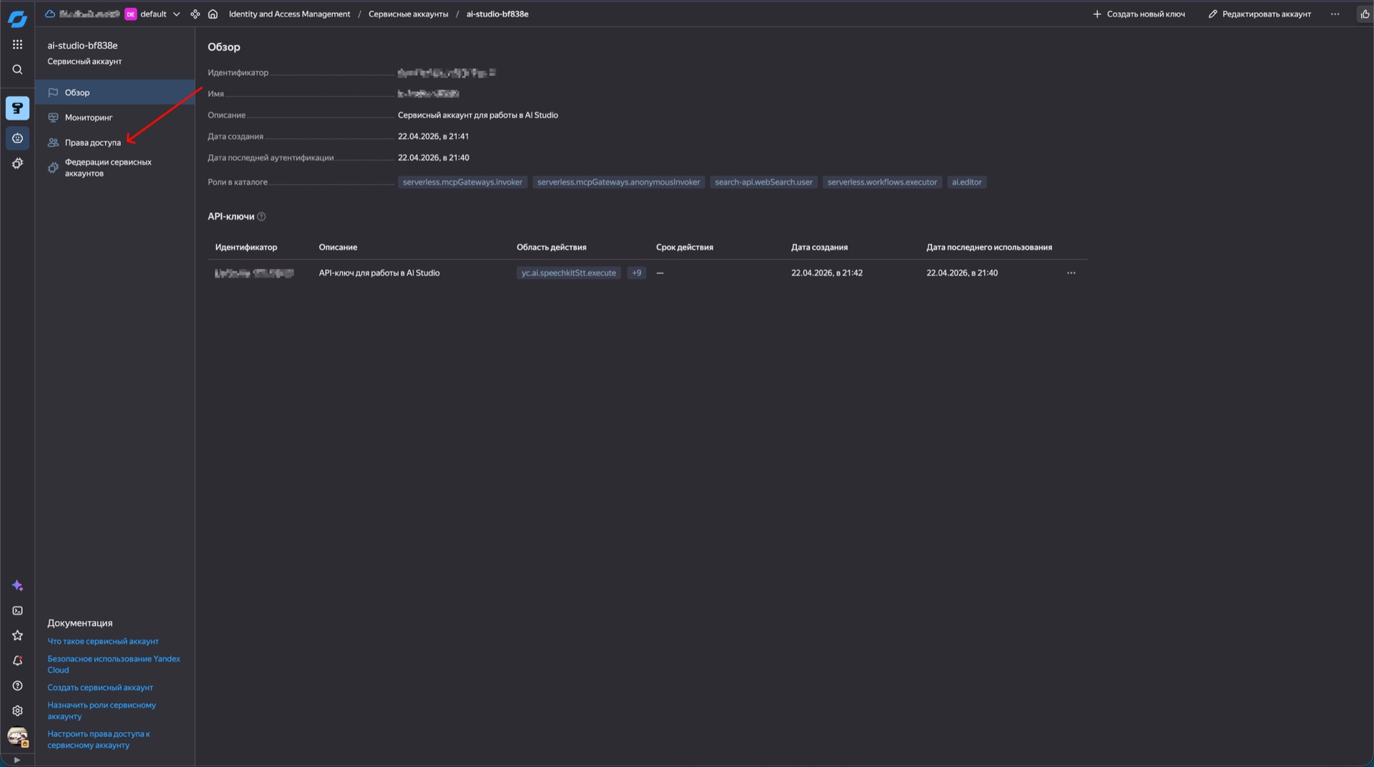
Task: Open the Права доступа section
Action: (92, 142)
